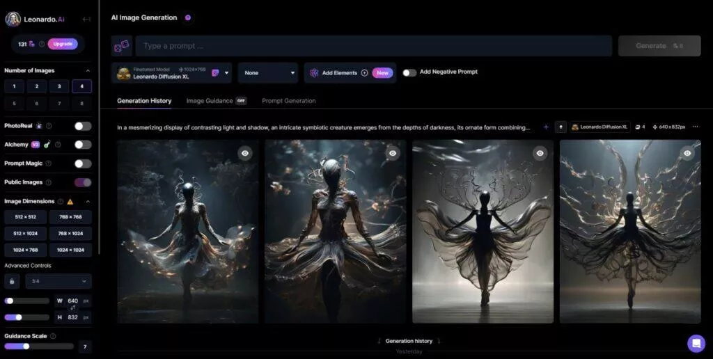Viewport: 713px width, 359px height.
Task: Collapse the Number of Images section
Action: [88, 70]
